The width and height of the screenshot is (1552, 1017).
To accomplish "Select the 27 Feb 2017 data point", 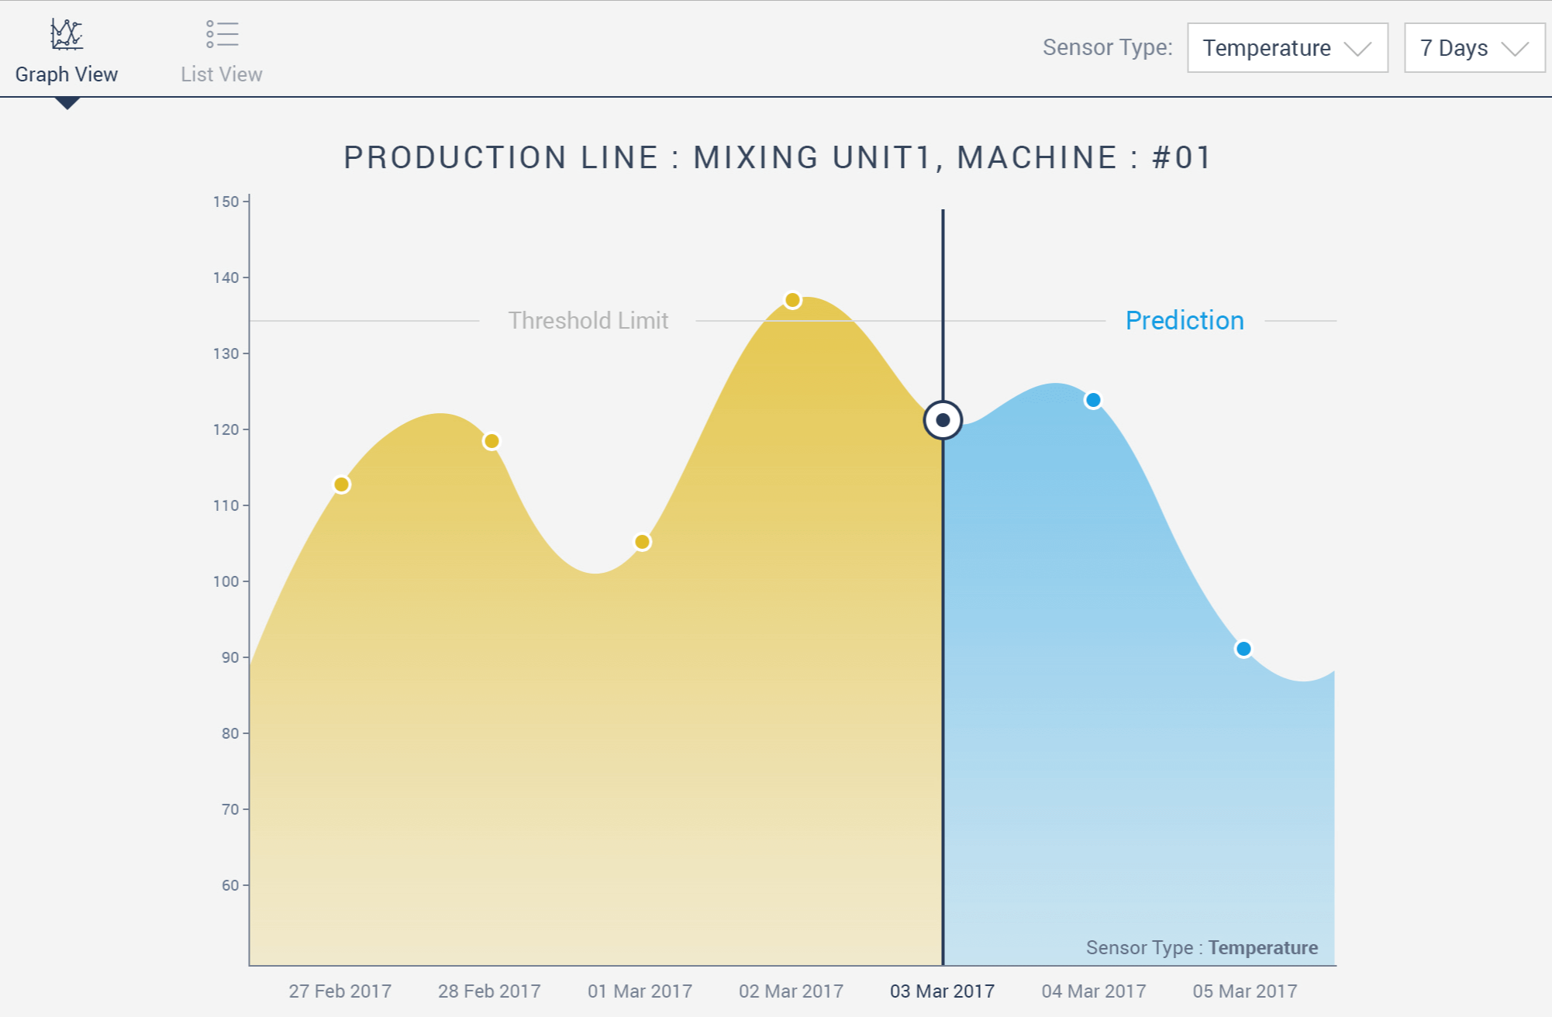I will (341, 484).
